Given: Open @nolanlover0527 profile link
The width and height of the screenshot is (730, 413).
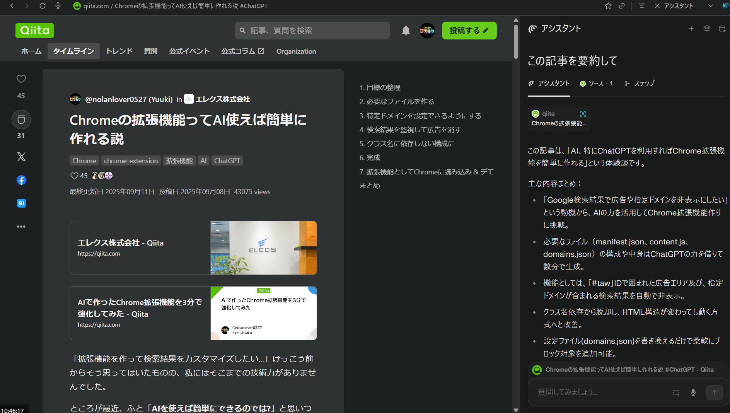Looking at the screenshot, I should click(129, 99).
